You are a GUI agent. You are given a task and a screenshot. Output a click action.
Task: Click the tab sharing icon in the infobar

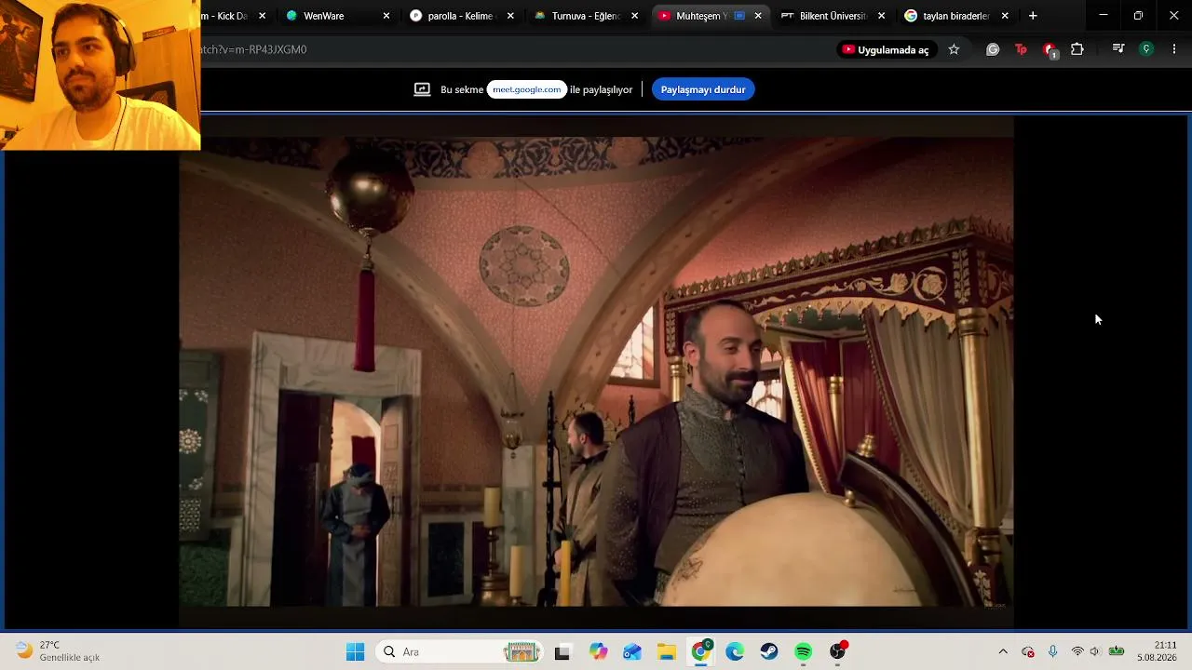422,89
